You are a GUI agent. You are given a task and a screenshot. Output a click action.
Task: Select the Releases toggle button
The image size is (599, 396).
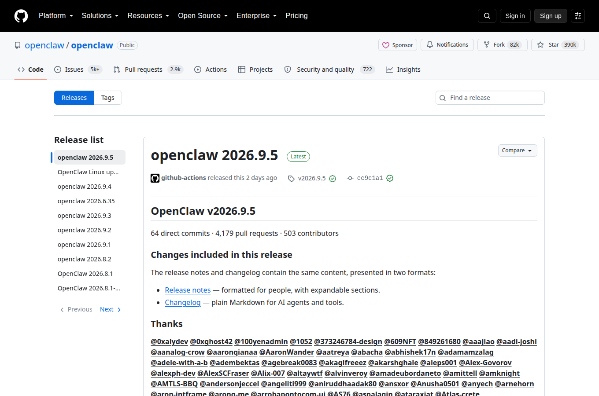[74, 98]
